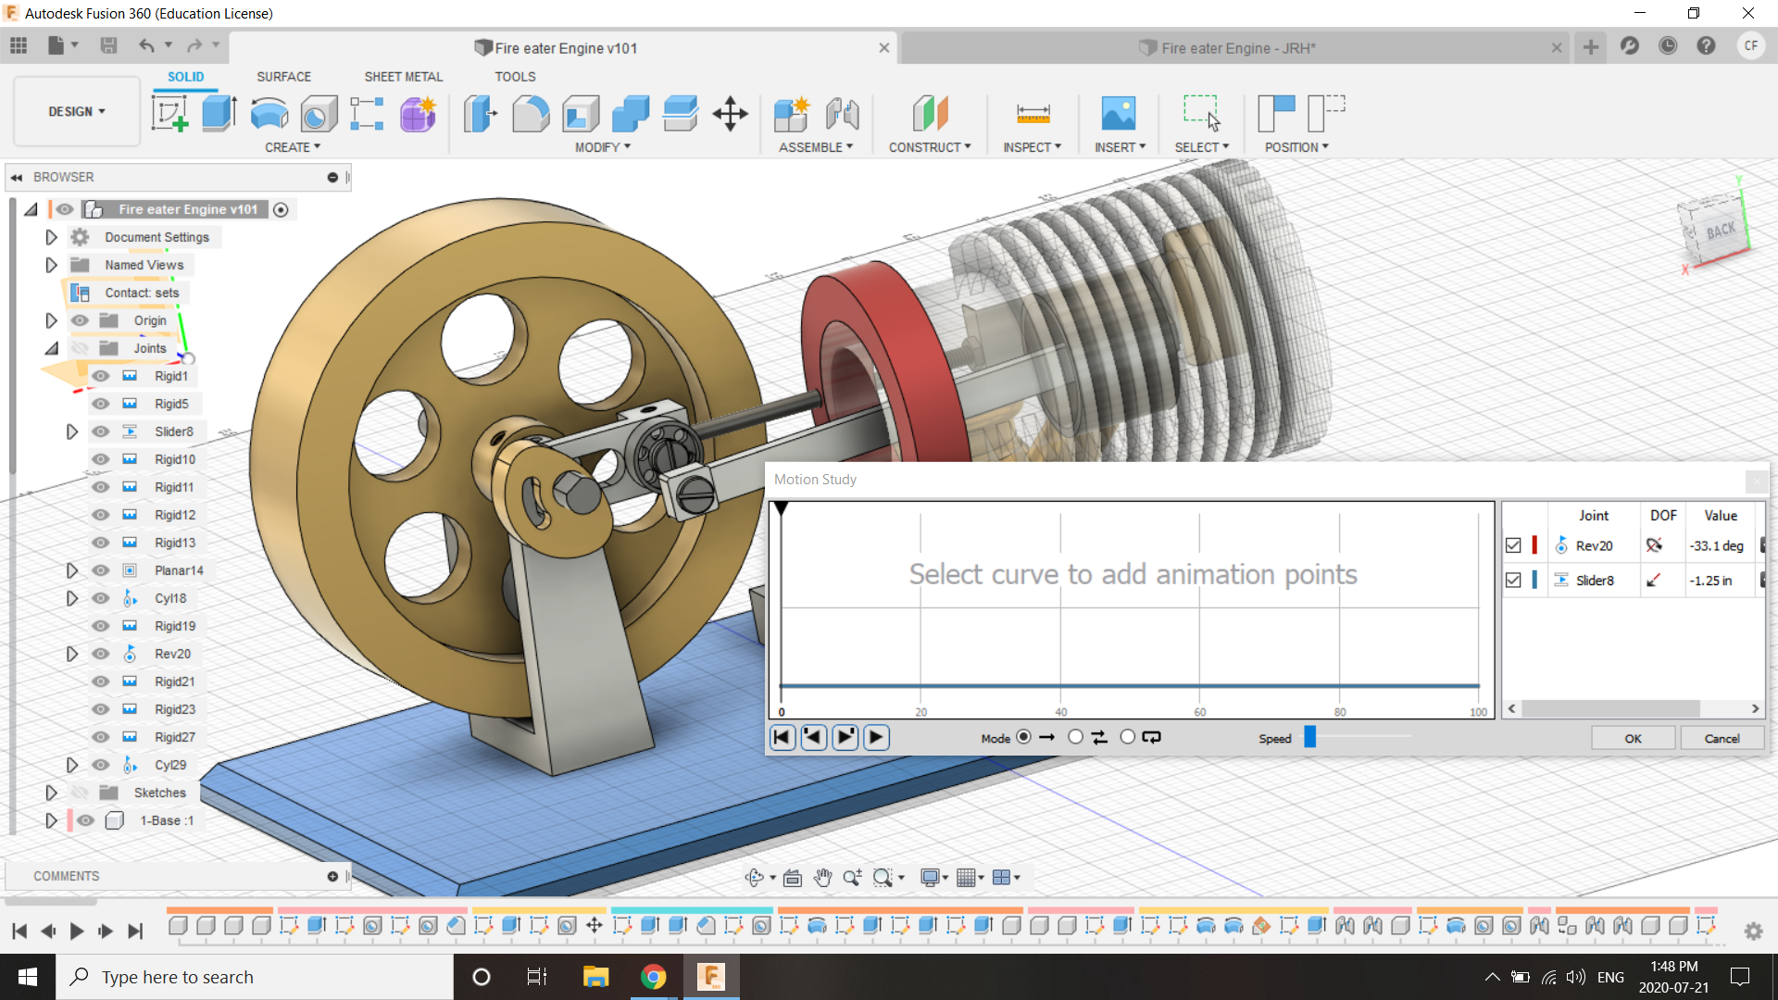Create a new component via Assemble

pyautogui.click(x=791, y=113)
